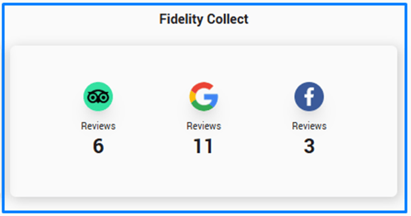Click the word Collect in title

coord(228,19)
